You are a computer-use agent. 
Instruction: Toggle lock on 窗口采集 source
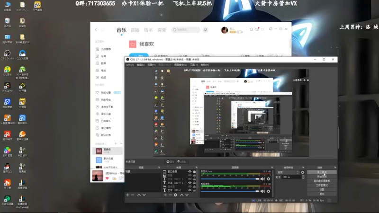[x=194, y=172]
